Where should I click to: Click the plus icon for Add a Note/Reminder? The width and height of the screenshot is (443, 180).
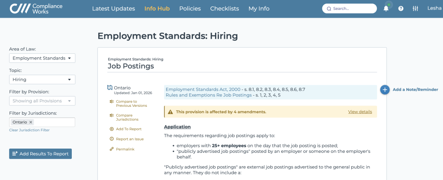click(385, 90)
